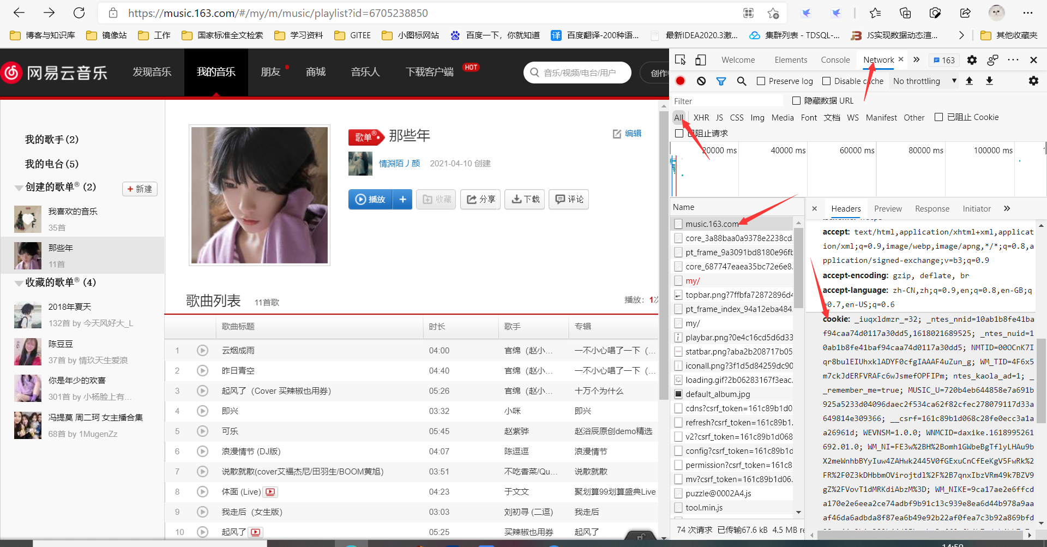Toggle 已阻止 Cookie checkbox
The image size is (1047, 547).
click(938, 117)
